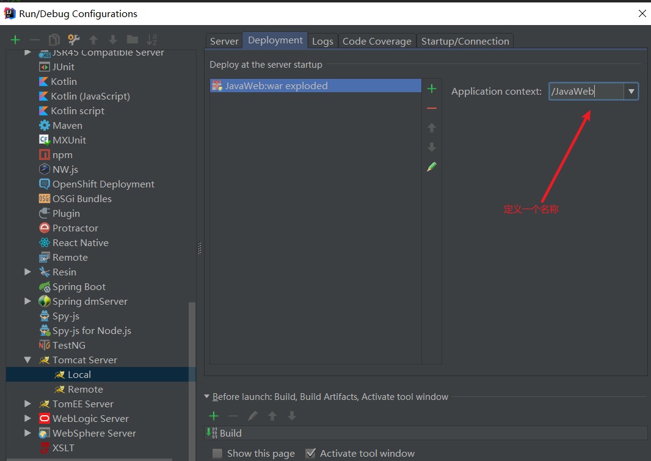Screen dimensions: 651x461
Task: Click the npm icon in list
Action: pos(45,154)
